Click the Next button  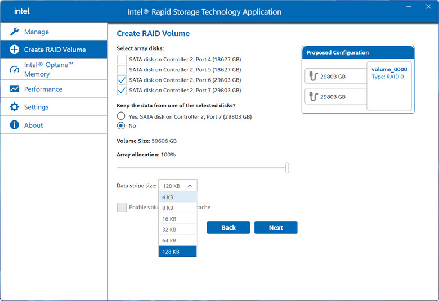(x=276, y=228)
